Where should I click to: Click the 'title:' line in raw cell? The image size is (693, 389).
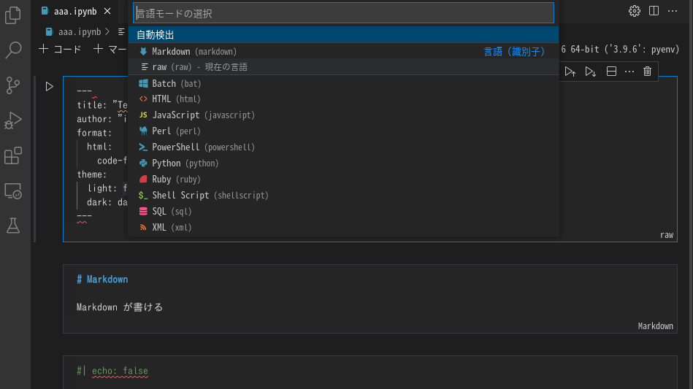pos(102,105)
